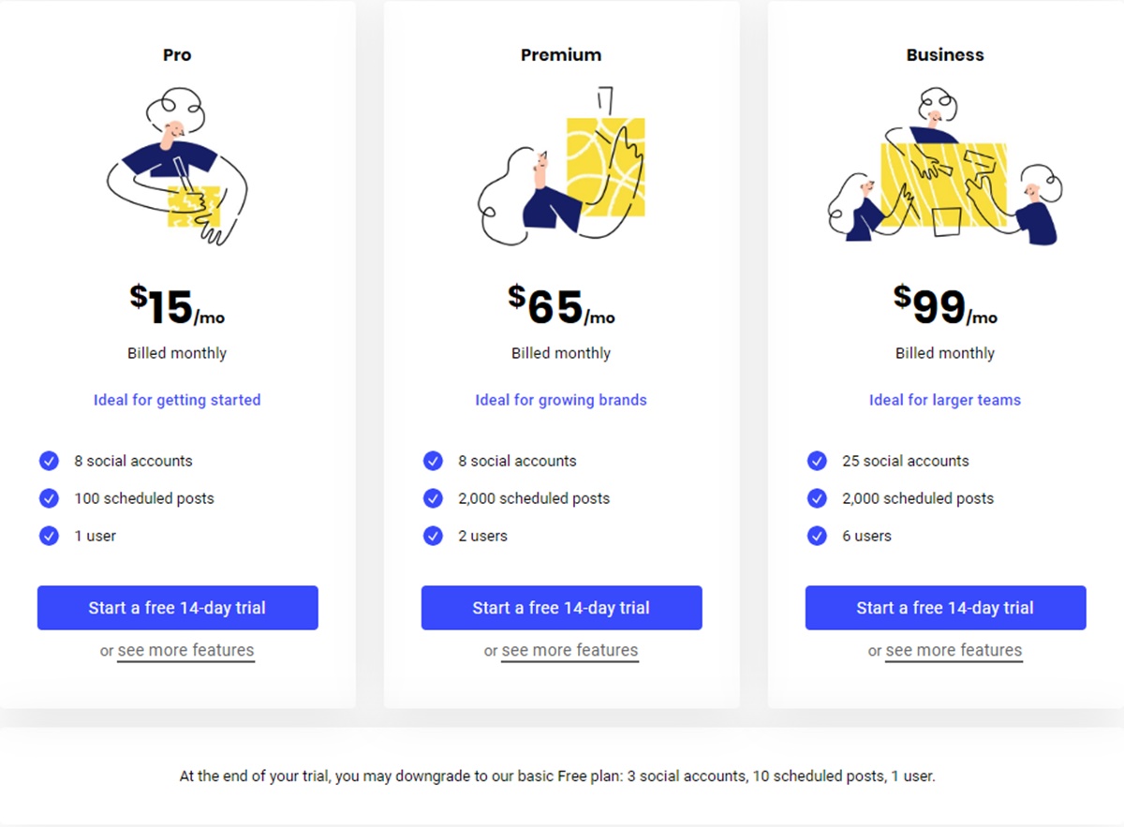
Task: Click checkmark icon next to 2 users
Action: tap(433, 536)
